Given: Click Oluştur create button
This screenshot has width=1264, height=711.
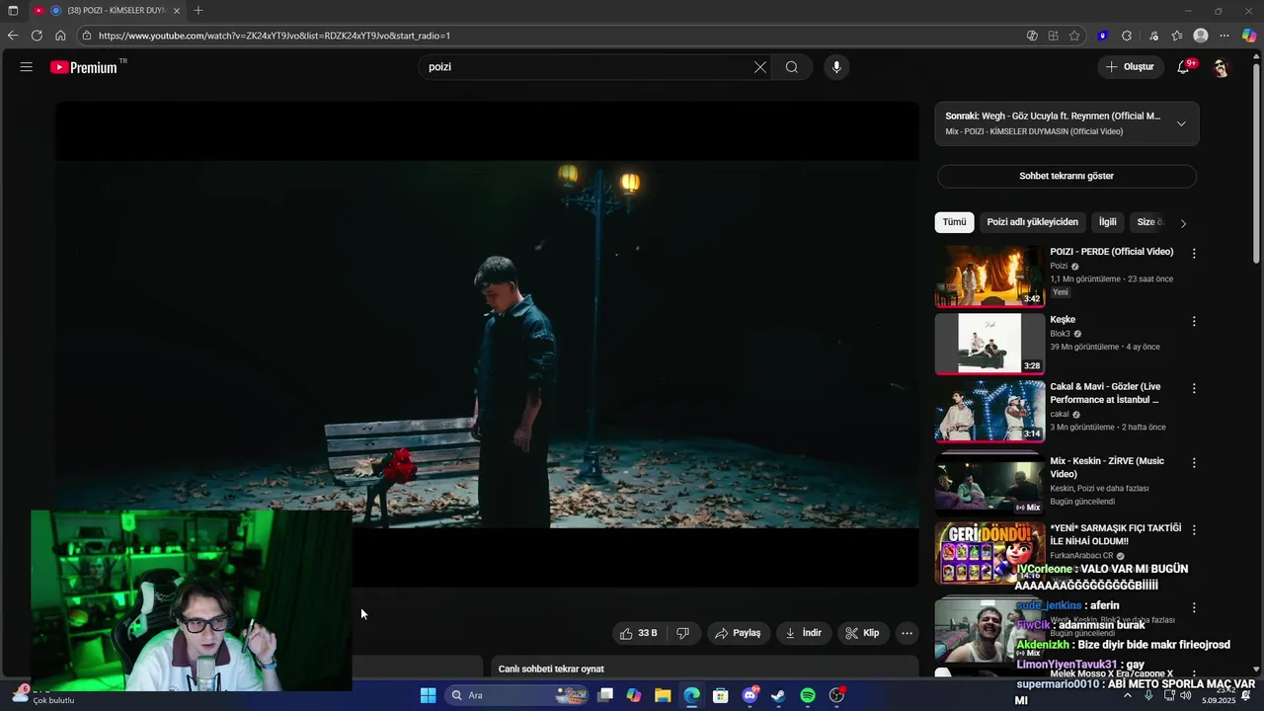Looking at the screenshot, I should pos(1130,67).
